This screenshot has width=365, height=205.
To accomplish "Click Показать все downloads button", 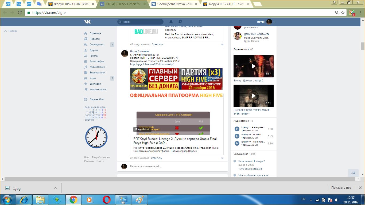I will (x=341, y=188).
